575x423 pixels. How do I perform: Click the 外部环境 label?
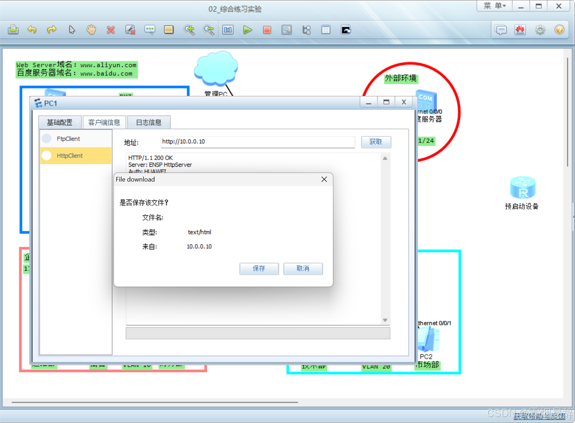(x=401, y=78)
